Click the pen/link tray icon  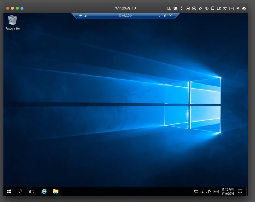(x=208, y=192)
